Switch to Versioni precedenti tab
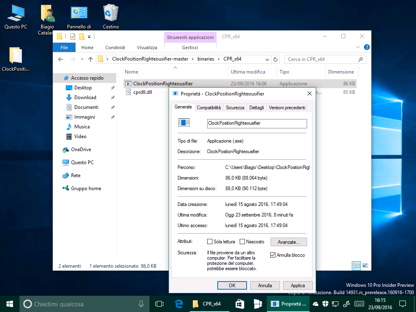The height and width of the screenshot is (312, 416). point(287,107)
